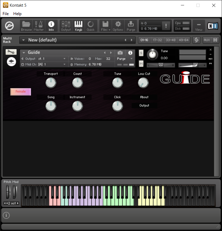Click the pink Female button
Viewport: 222px width, 231px height.
click(x=21, y=92)
